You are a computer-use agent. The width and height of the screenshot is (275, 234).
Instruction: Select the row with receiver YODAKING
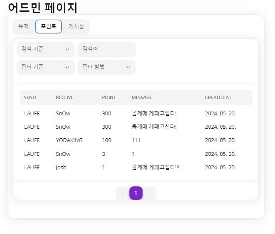coord(136,140)
